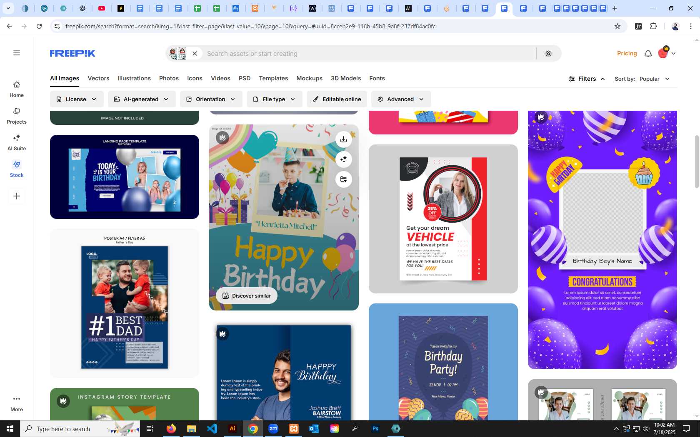Image resolution: width=700 pixels, height=437 pixels.
Task: Open the hamburger menu in Freepik sidebar
Action: click(x=17, y=53)
